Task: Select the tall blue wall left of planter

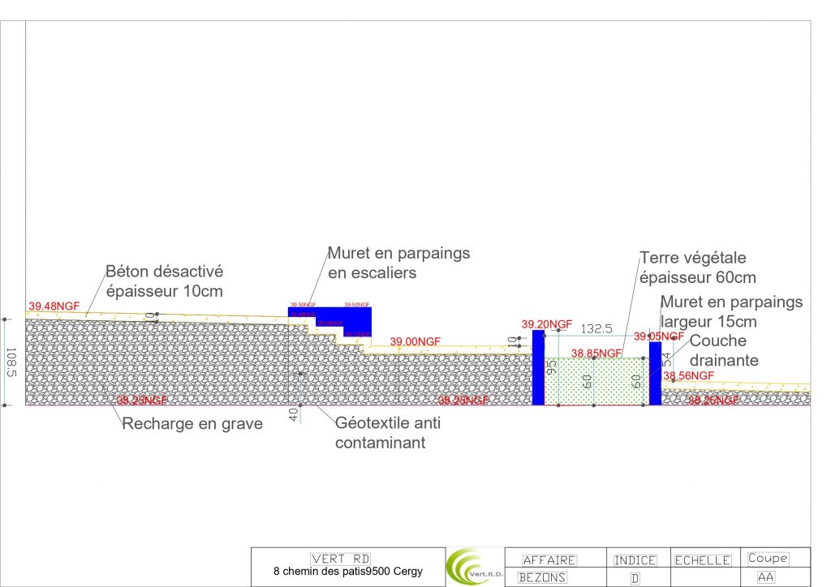Action: [x=538, y=367]
